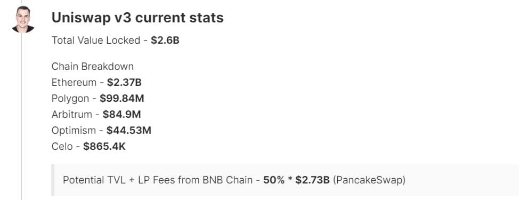Click the Arbitrum chain name
The image size is (528, 200).
point(72,114)
